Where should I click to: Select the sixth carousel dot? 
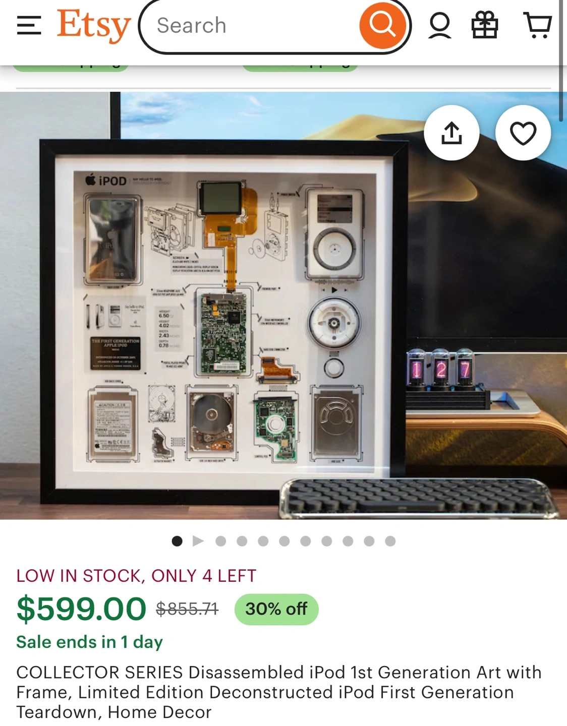pos(284,541)
